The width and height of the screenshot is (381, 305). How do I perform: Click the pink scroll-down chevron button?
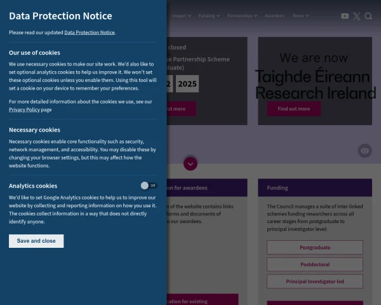click(190, 163)
